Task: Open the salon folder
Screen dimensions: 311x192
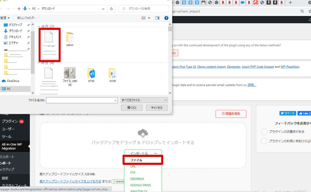Action: pyautogui.click(x=70, y=39)
